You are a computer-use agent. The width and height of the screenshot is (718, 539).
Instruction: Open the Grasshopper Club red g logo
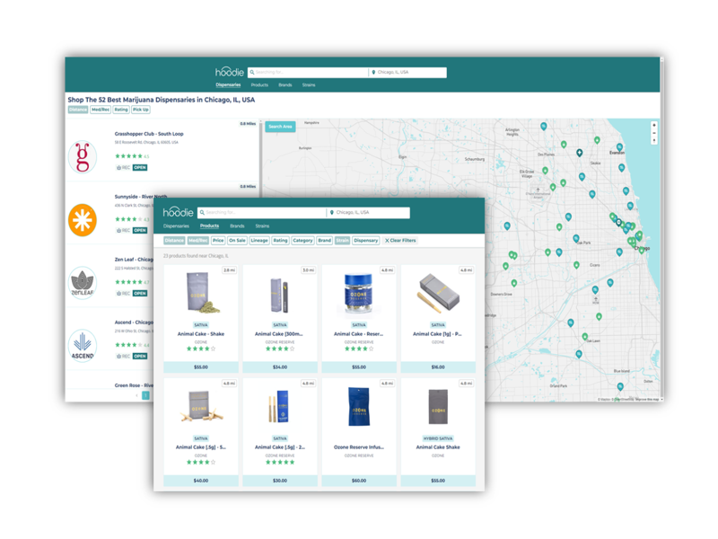pyautogui.click(x=83, y=157)
